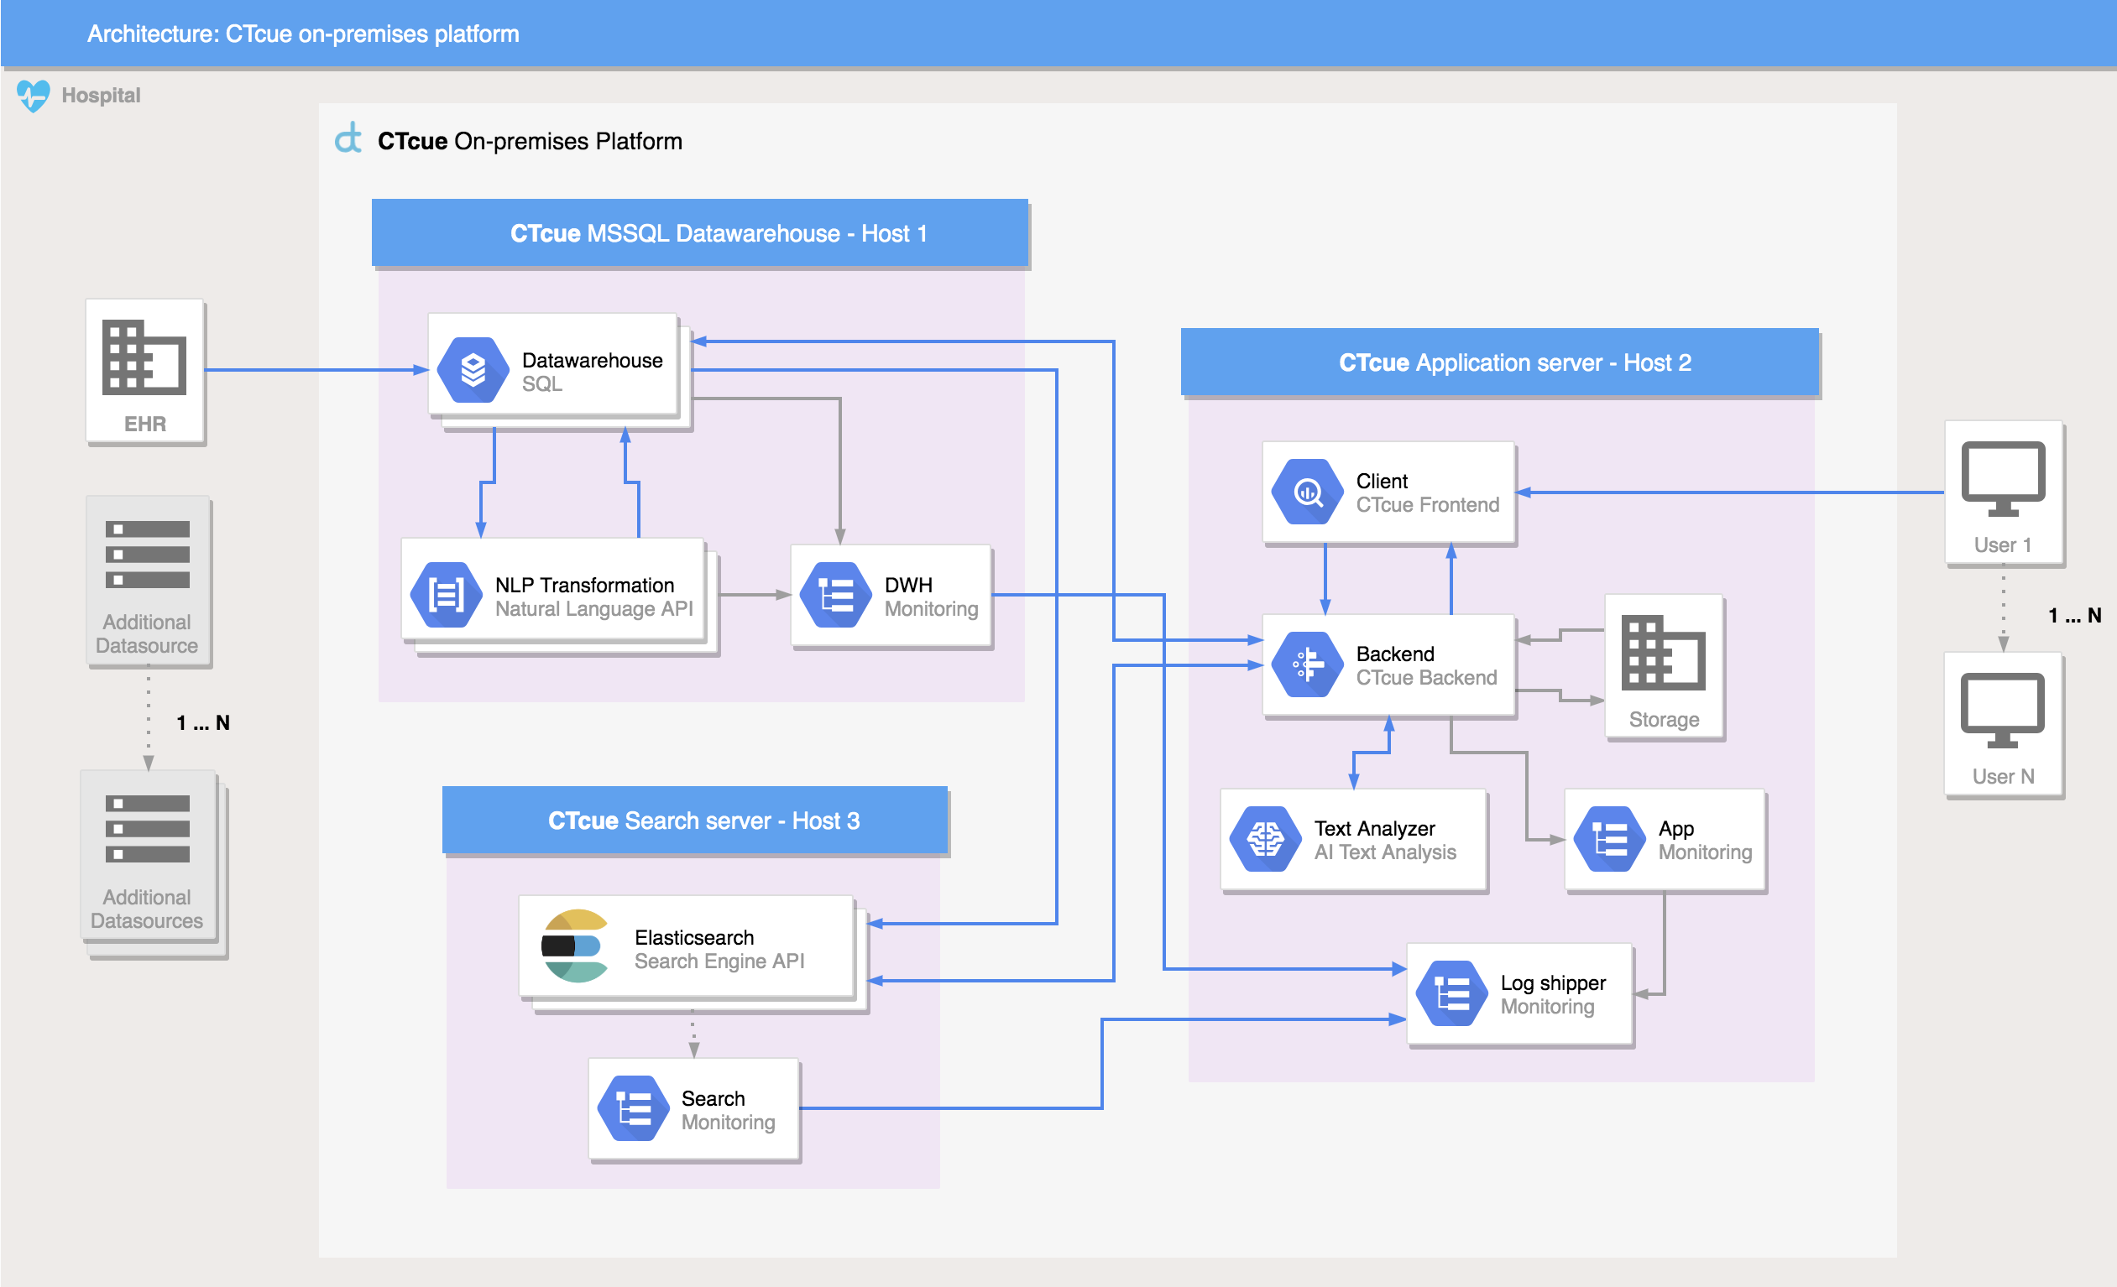This screenshot has height=1287, width=2117.
Task: Select the Additional Datasources server icon
Action: [x=148, y=829]
